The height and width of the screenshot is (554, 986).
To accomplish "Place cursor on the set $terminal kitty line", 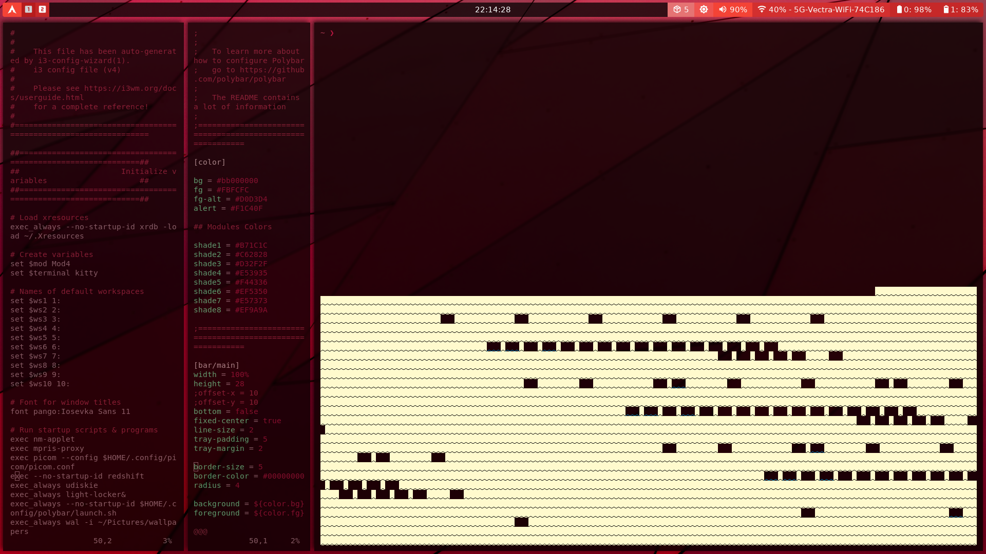I will [x=54, y=273].
